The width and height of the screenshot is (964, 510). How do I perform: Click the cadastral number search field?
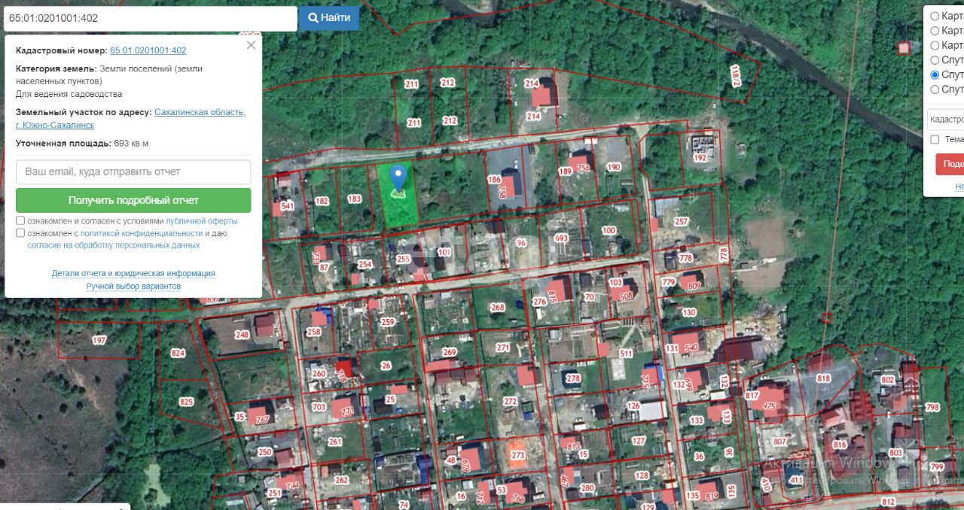coord(149,18)
